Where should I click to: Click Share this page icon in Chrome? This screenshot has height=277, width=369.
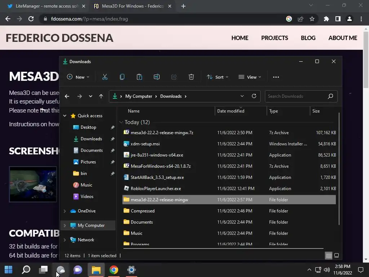[x=301, y=19]
